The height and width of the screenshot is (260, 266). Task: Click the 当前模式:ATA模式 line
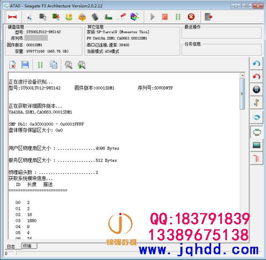(x=103, y=51)
